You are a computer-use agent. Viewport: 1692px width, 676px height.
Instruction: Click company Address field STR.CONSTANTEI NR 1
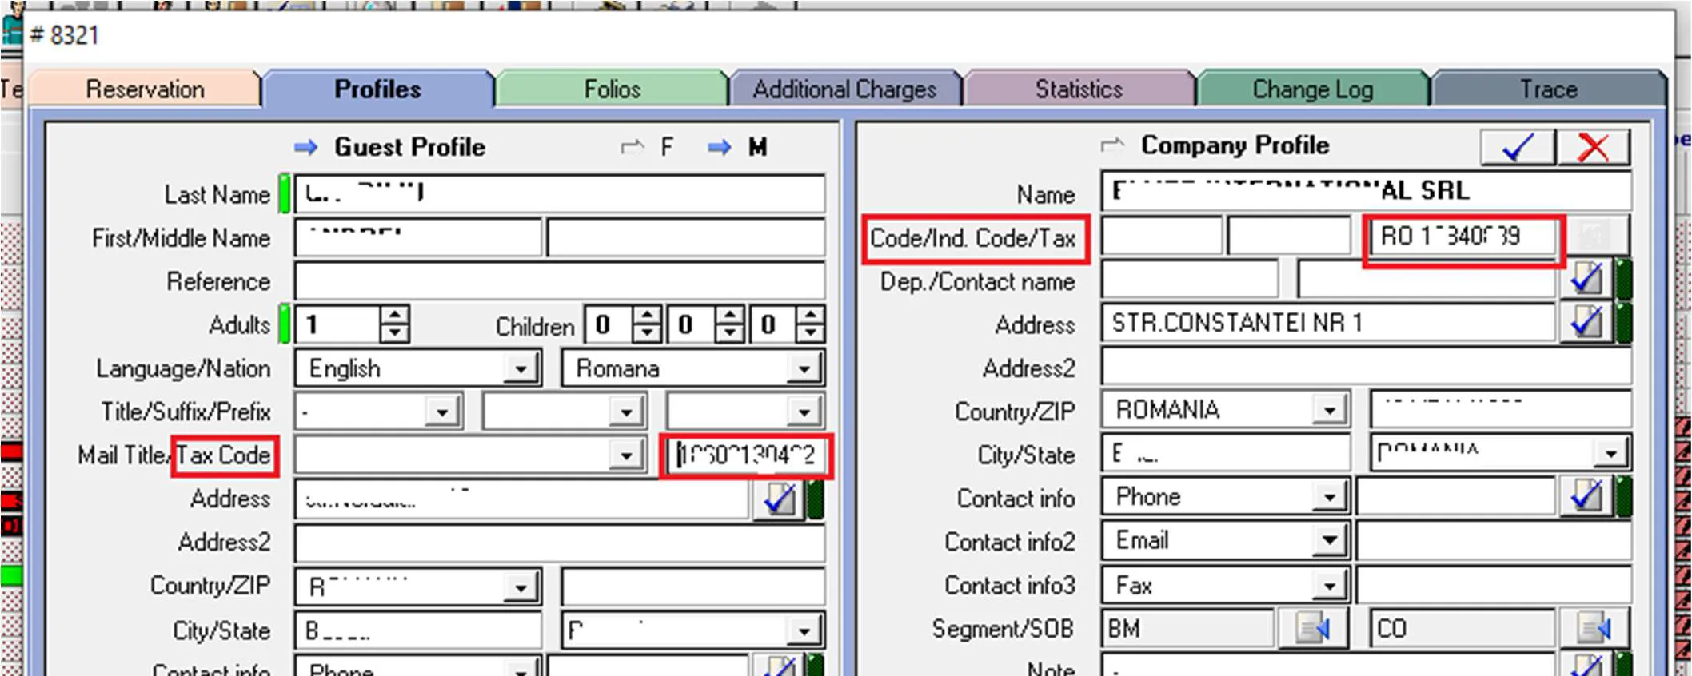coord(1328,323)
